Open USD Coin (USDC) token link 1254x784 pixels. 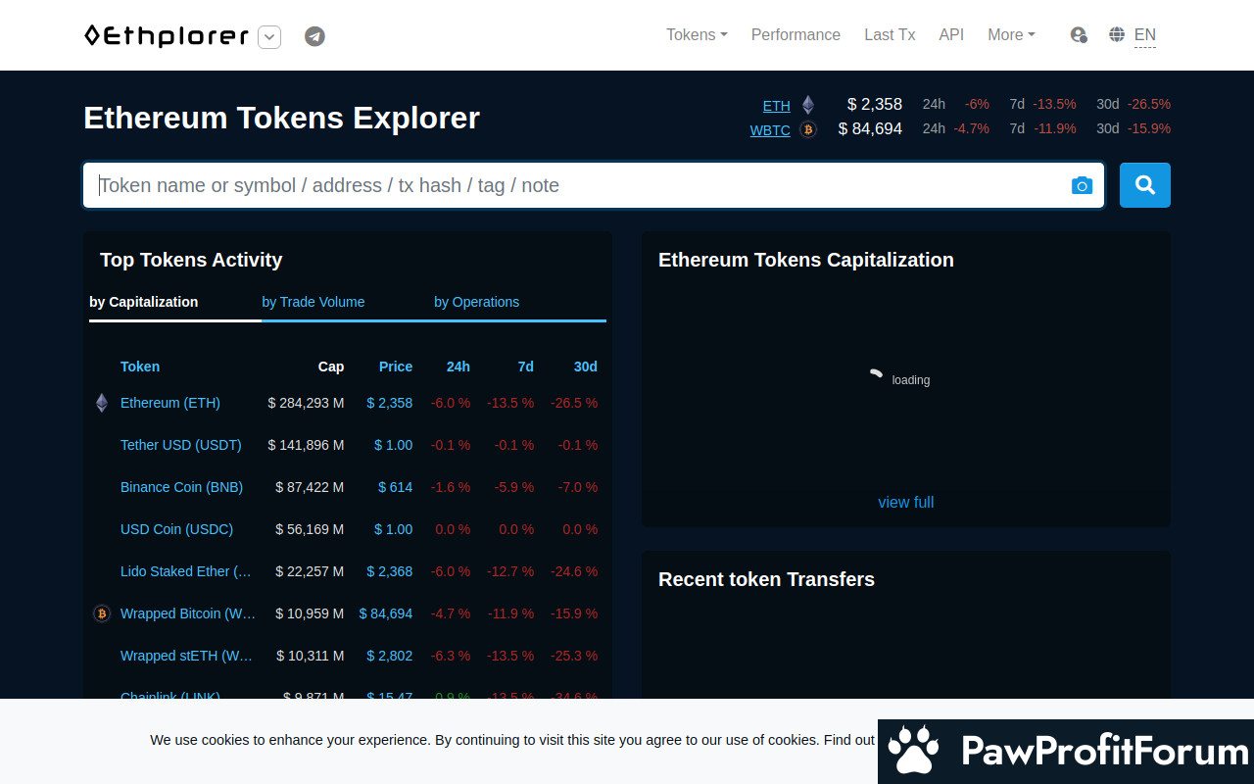pyautogui.click(x=177, y=529)
